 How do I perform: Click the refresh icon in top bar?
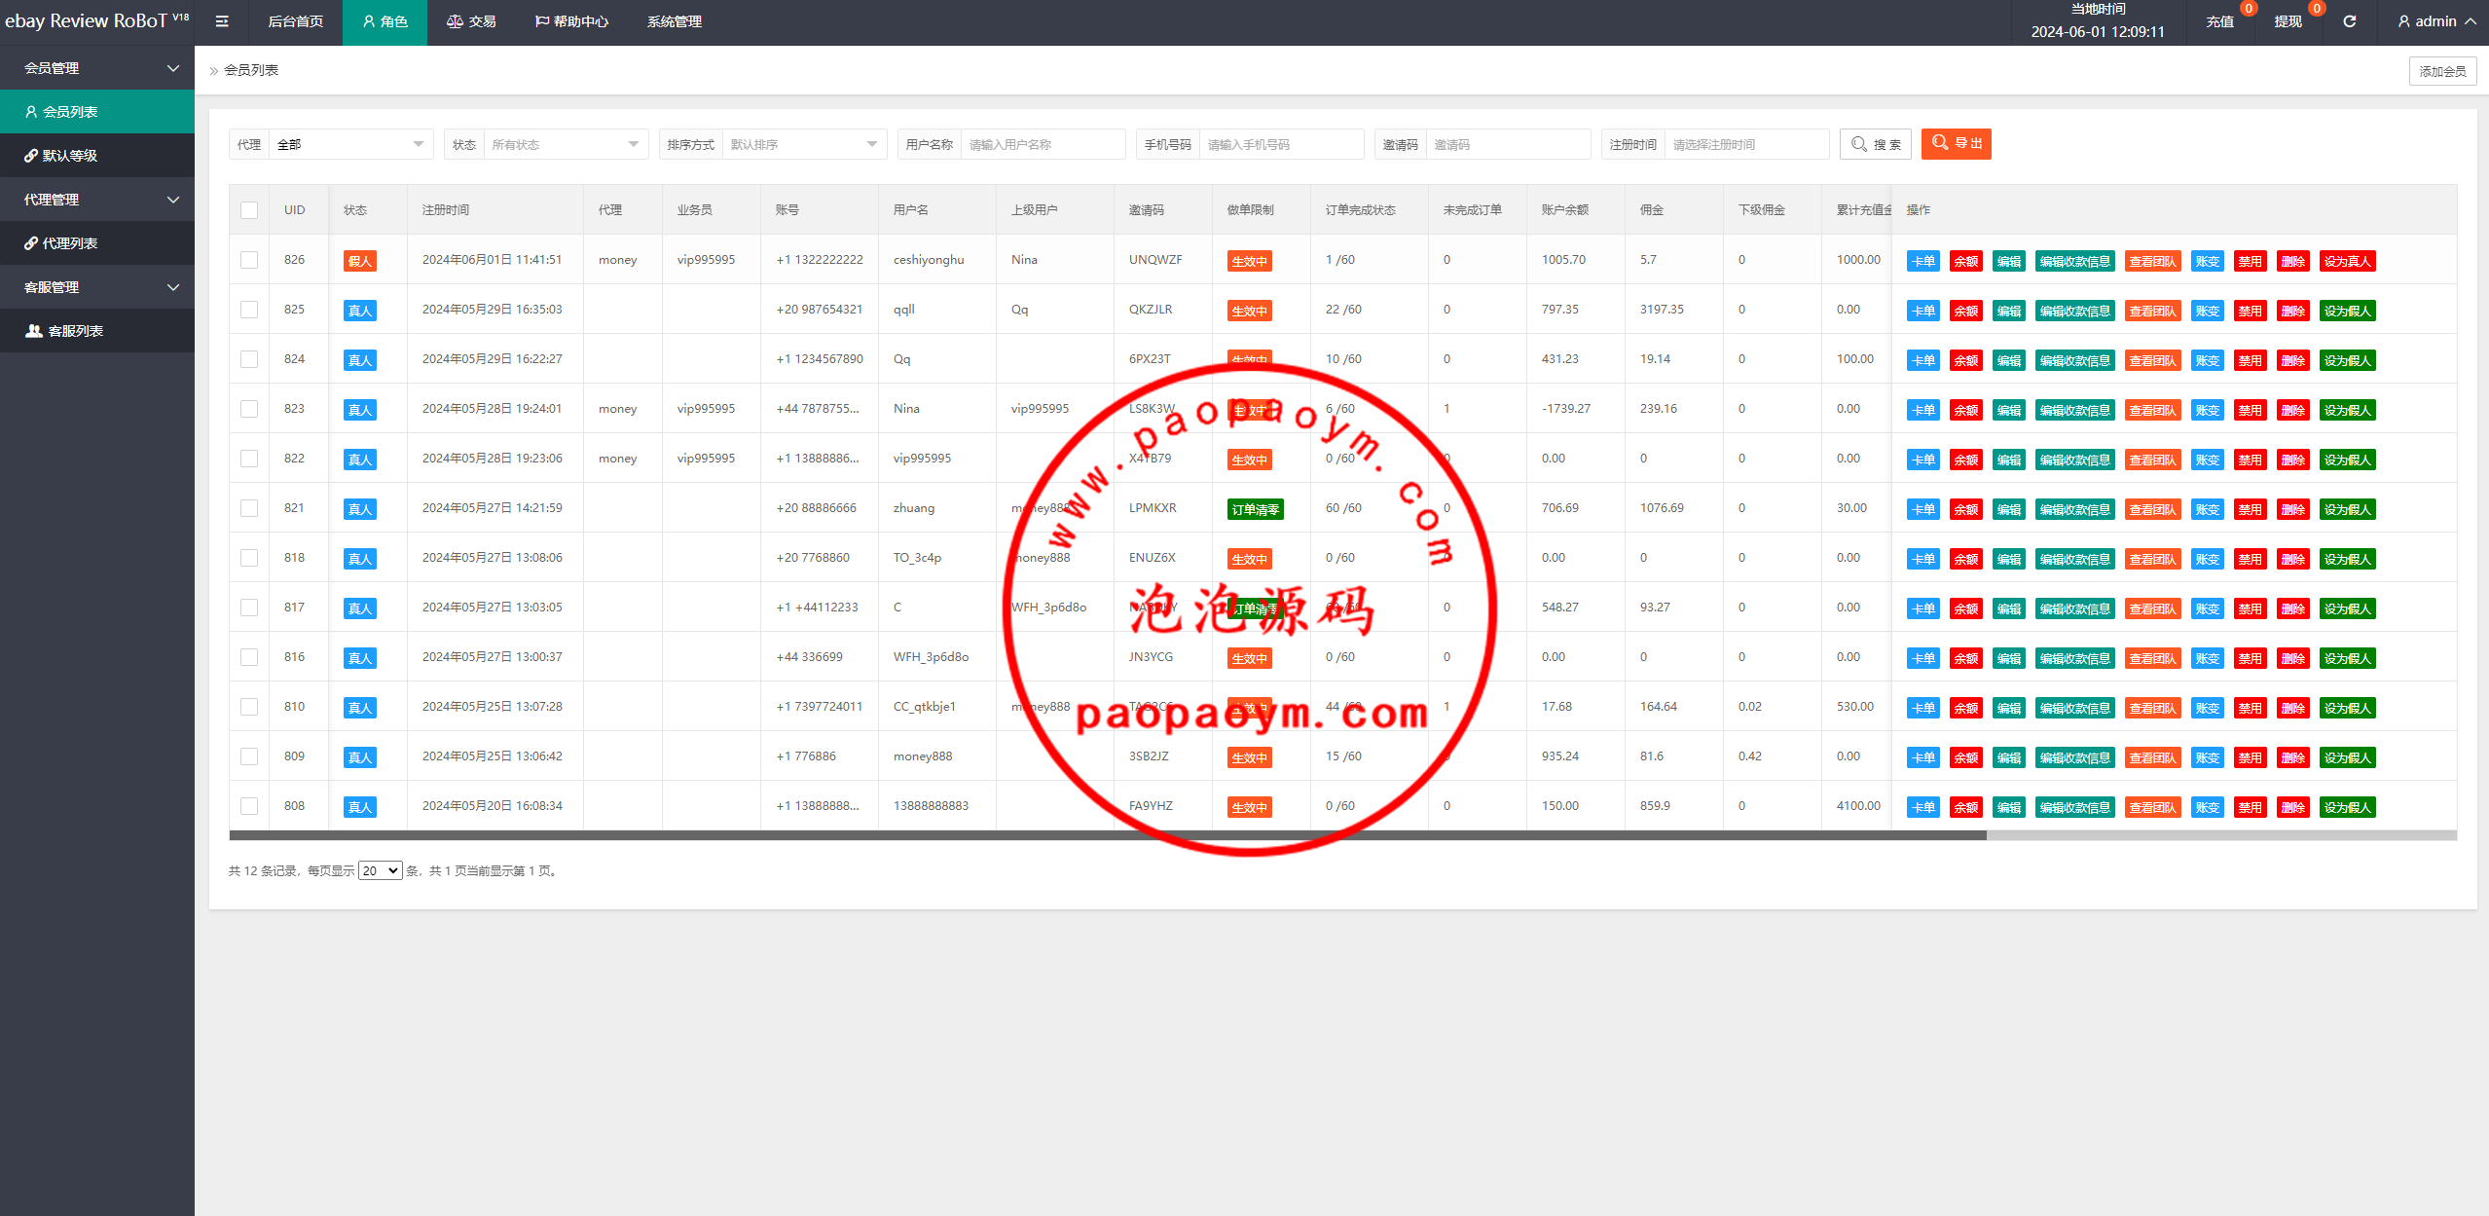pyautogui.click(x=2350, y=21)
